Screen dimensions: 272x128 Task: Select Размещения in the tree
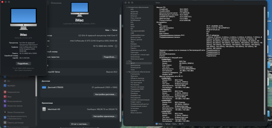click(135, 68)
